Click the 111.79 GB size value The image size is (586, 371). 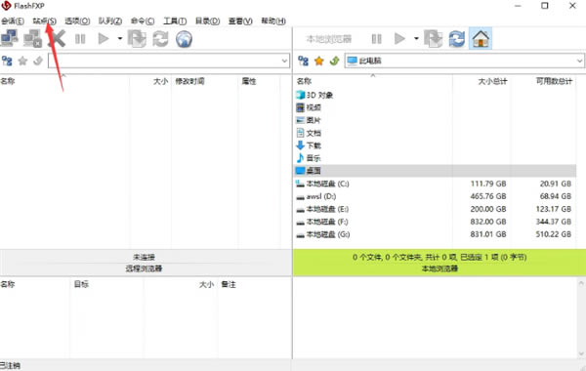(488, 184)
